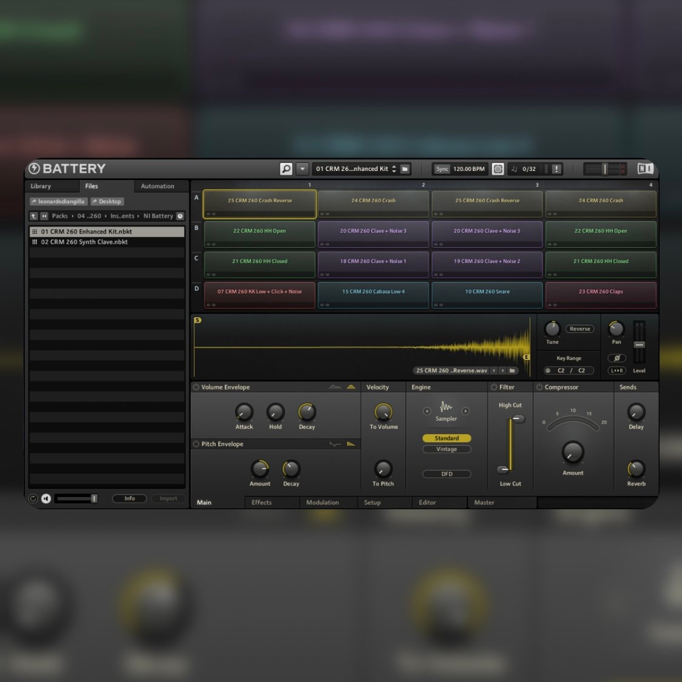Select file '02 CRM 260 Synth Clave.nbkt'

pyautogui.click(x=107, y=242)
